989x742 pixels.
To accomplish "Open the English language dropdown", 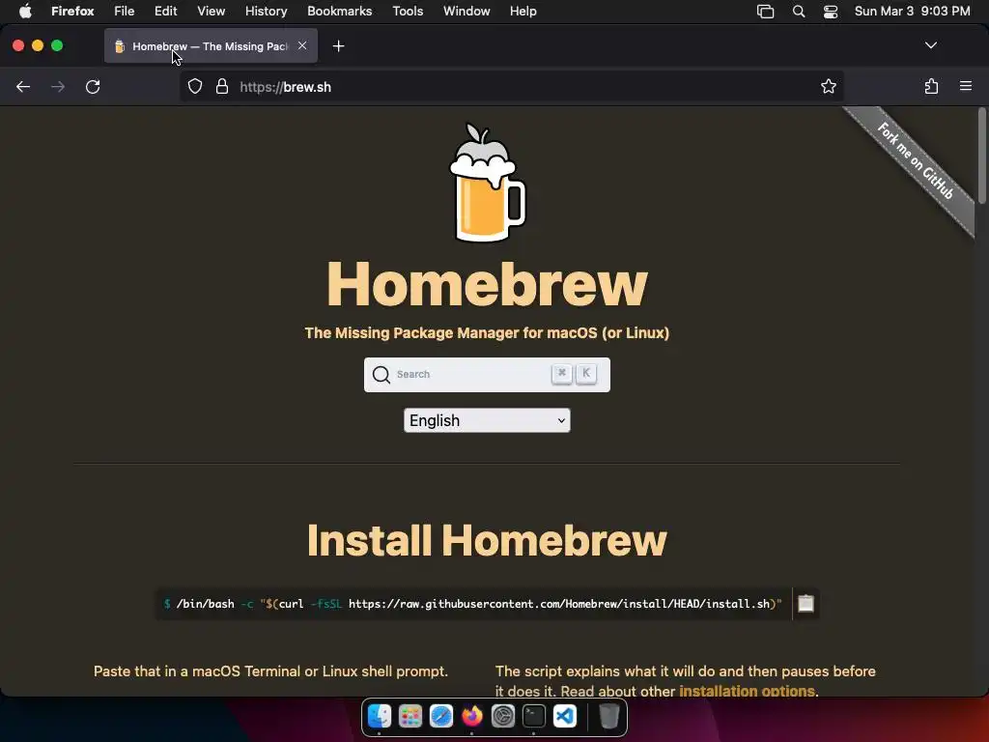I will click(x=487, y=420).
